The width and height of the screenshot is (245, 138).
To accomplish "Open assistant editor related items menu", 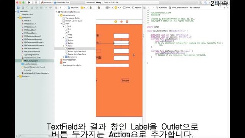I will point(145,8).
